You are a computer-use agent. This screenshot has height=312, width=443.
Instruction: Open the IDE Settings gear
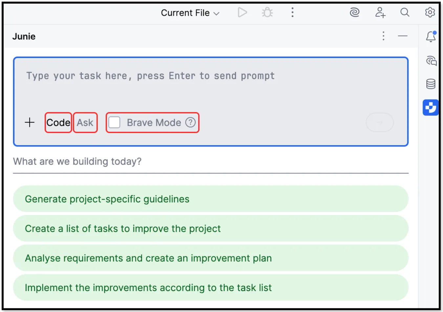[x=430, y=12]
